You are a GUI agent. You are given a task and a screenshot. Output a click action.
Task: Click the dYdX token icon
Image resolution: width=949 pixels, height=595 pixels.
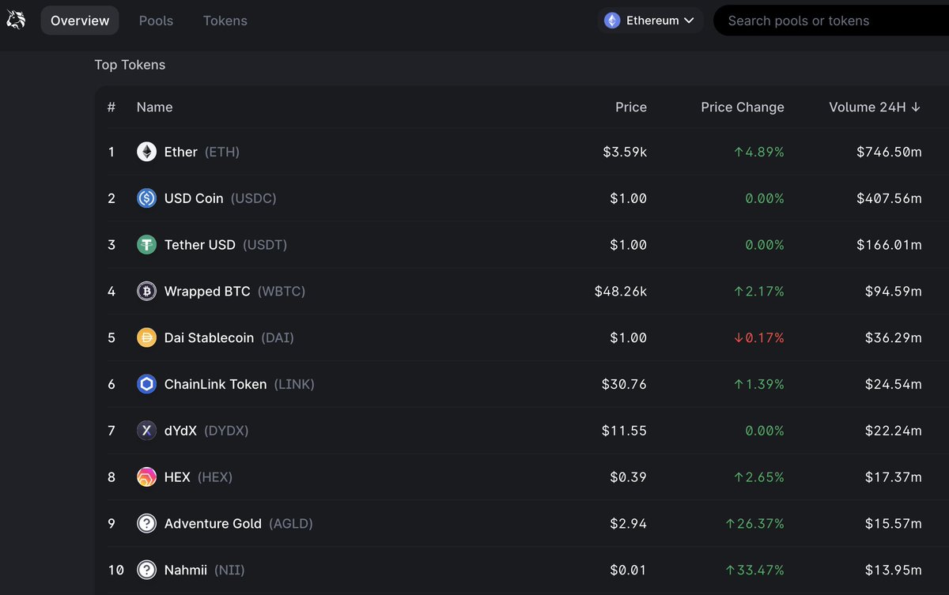click(146, 431)
